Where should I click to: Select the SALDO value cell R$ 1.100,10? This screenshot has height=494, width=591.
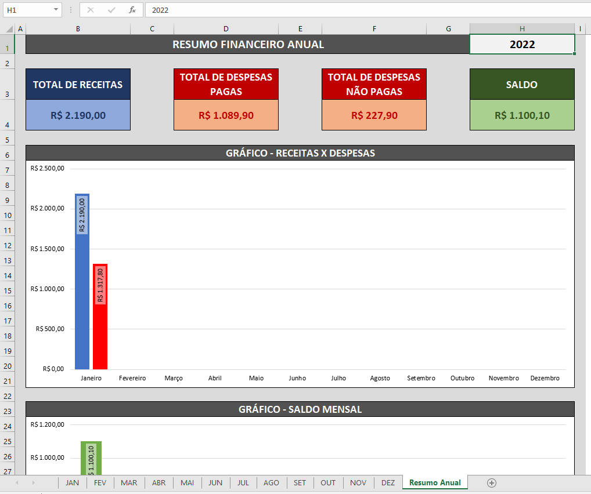pyautogui.click(x=522, y=115)
